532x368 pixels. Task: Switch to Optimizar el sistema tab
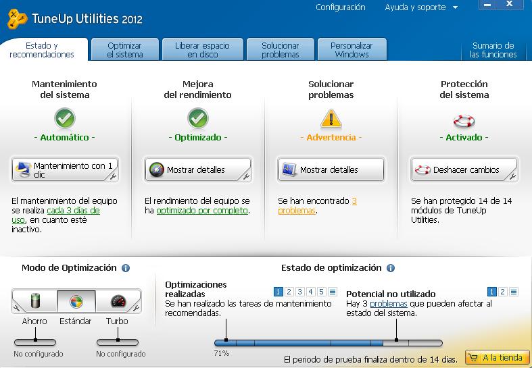coord(125,50)
